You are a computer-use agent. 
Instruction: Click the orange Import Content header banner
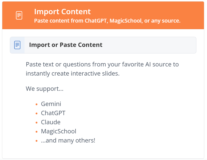(x=103, y=15)
